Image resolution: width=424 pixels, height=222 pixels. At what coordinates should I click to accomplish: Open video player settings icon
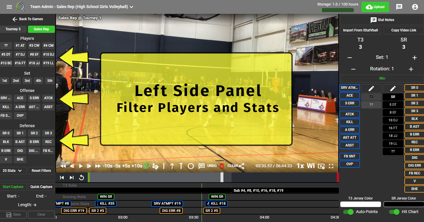321,166
